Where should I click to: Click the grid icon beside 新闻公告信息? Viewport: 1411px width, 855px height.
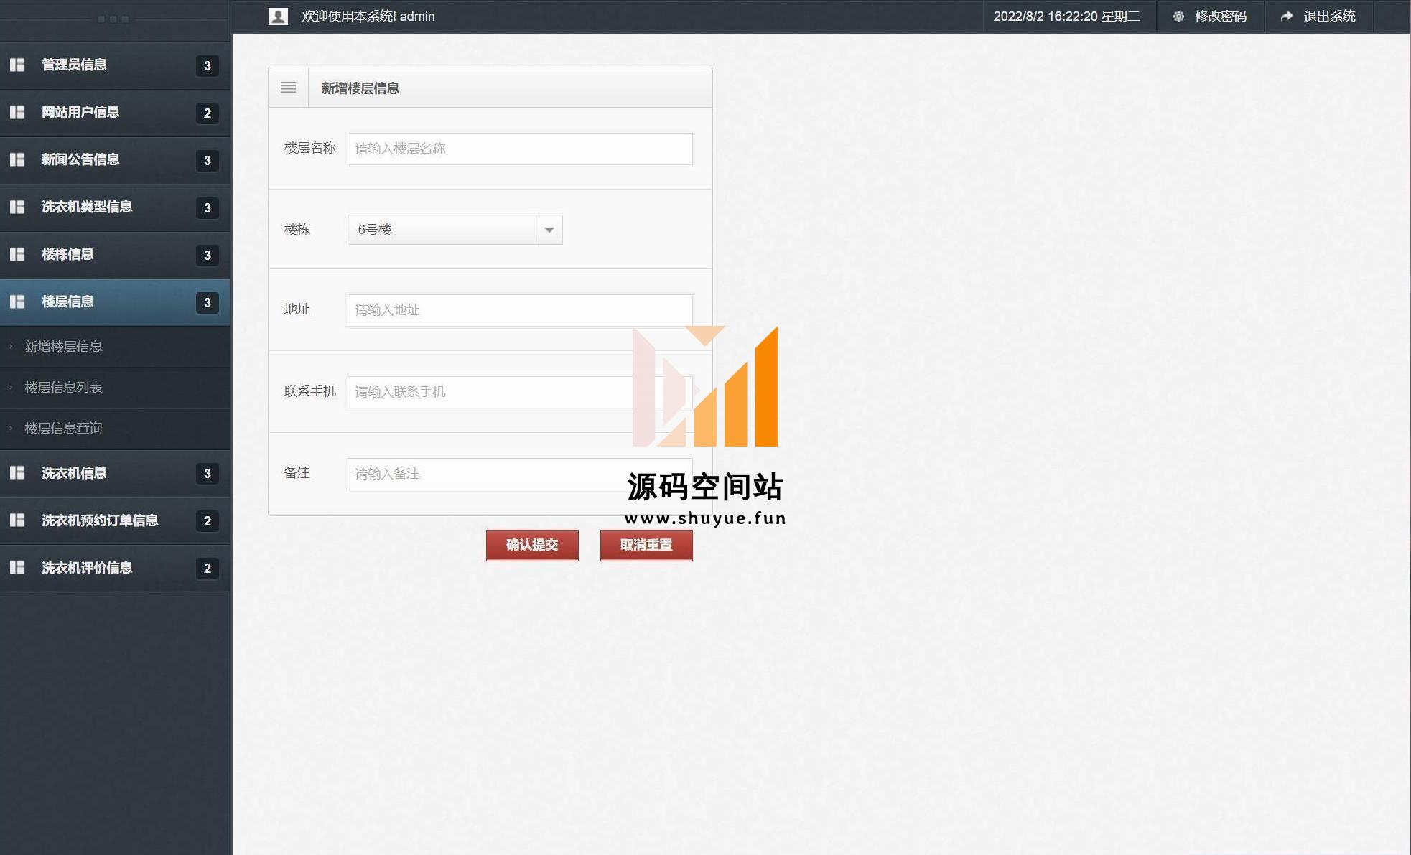(x=17, y=160)
